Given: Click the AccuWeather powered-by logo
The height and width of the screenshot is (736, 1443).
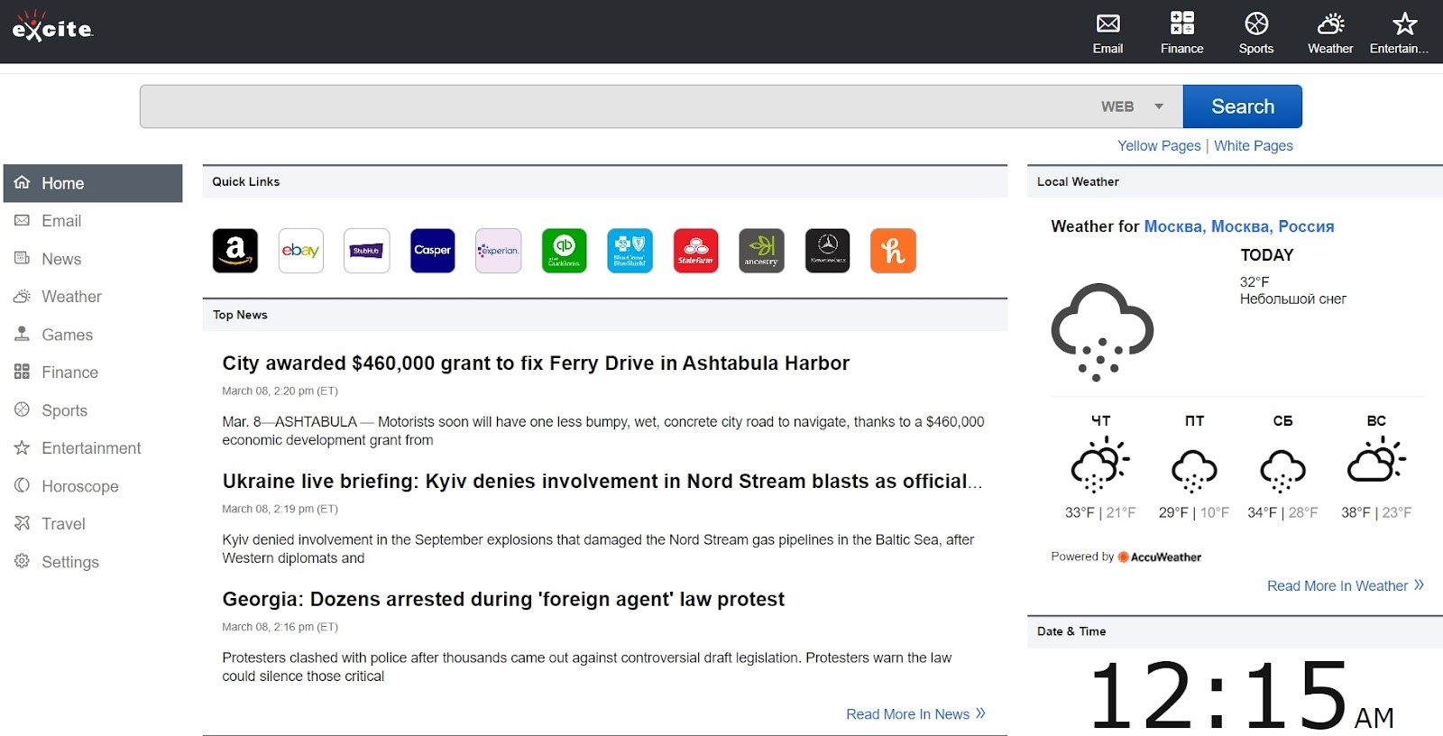Looking at the screenshot, I should tap(1159, 557).
